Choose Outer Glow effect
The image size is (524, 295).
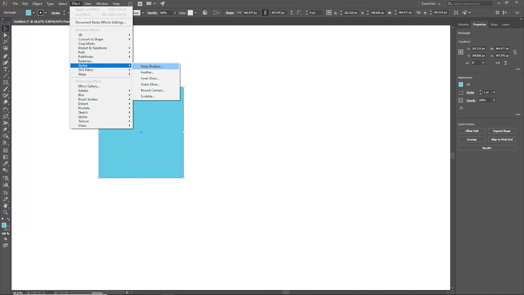156,84
